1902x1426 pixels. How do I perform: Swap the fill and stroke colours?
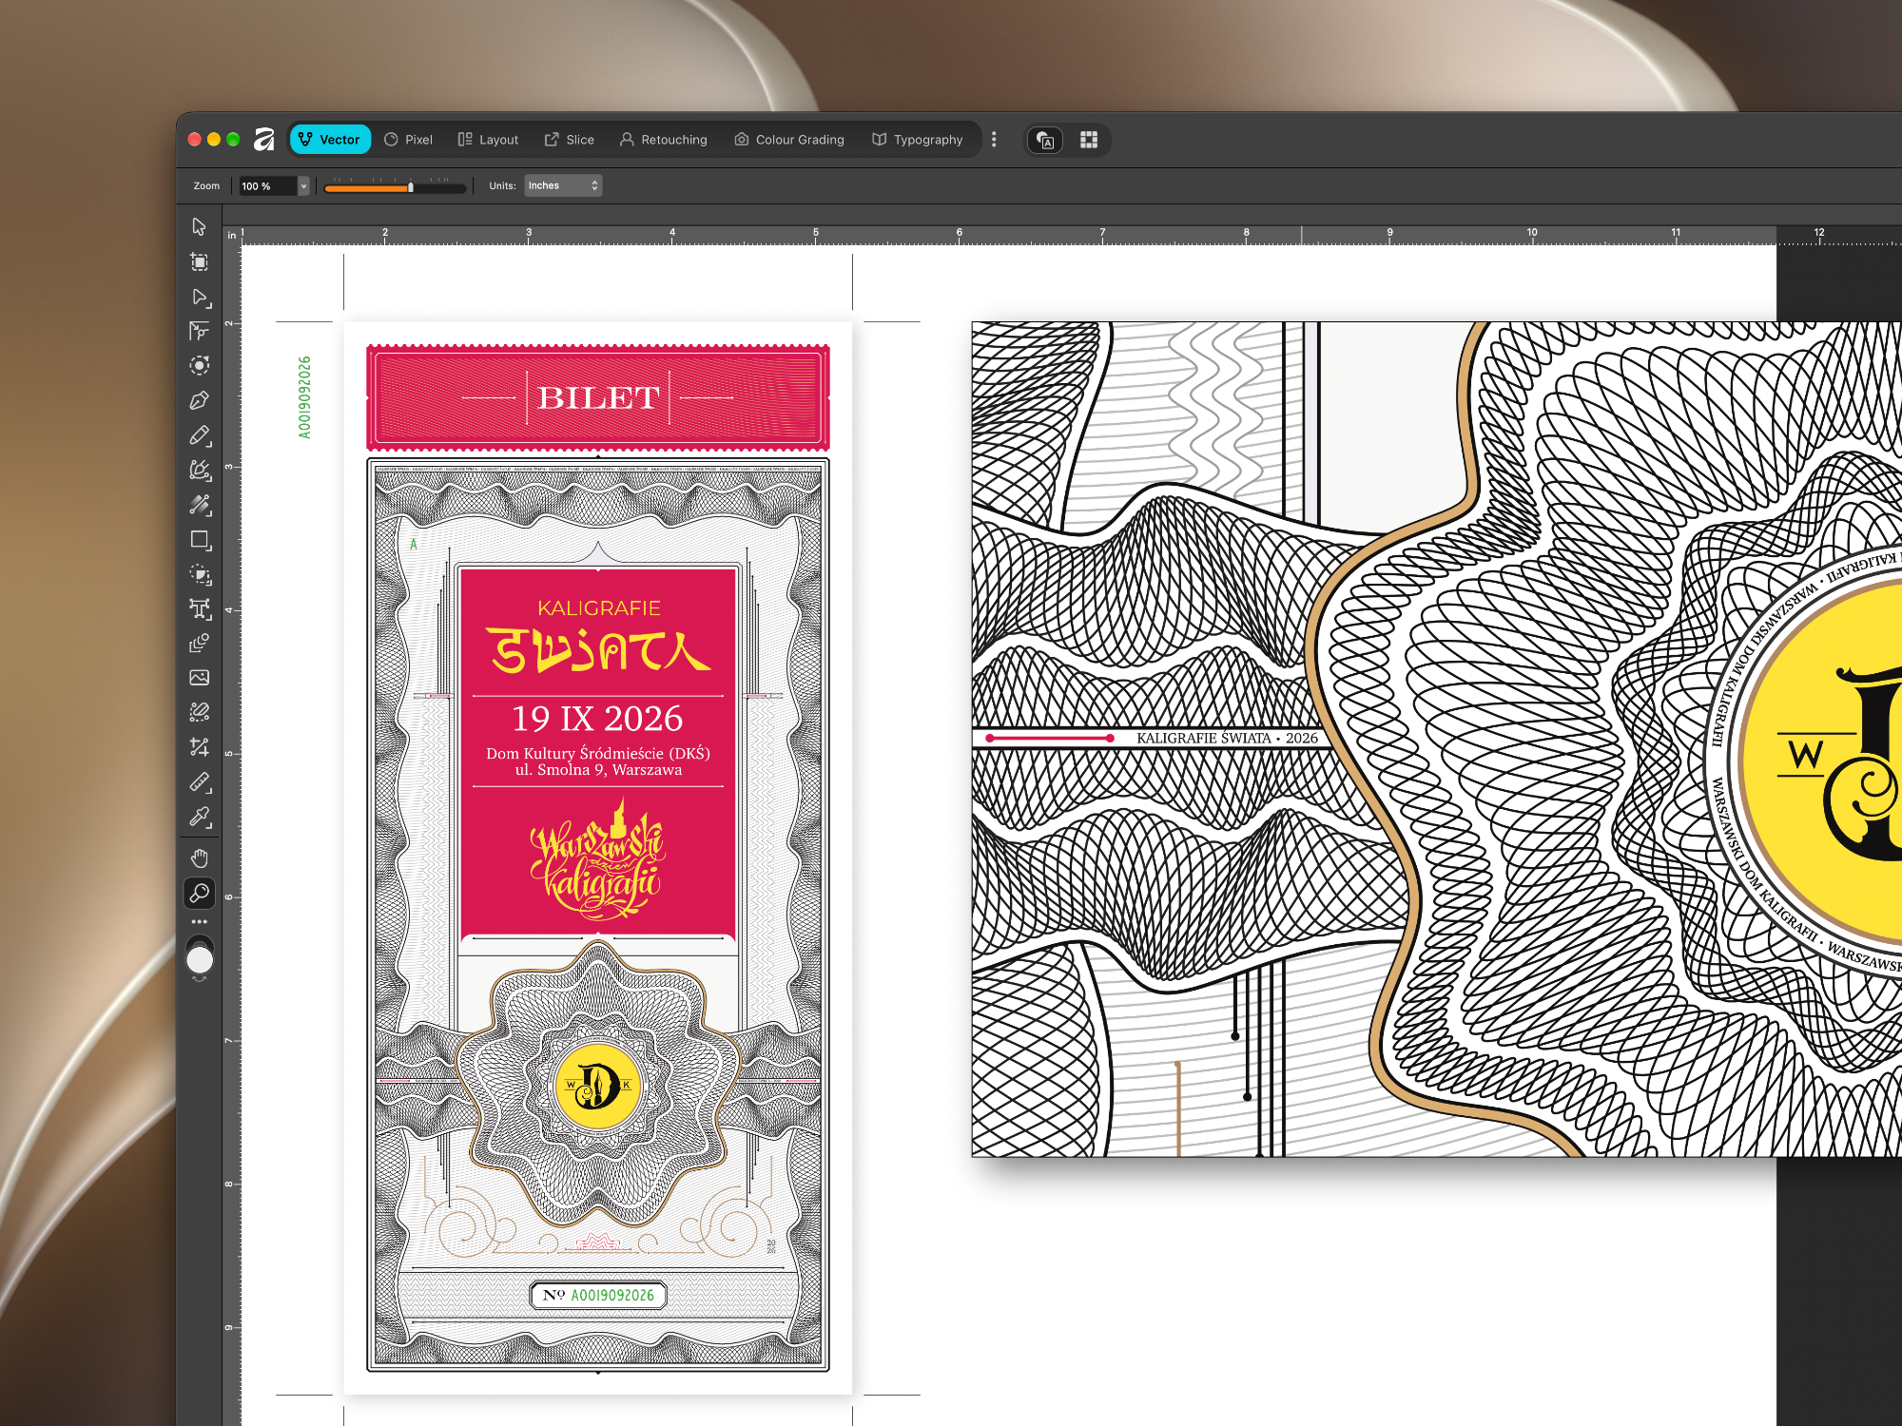click(200, 979)
